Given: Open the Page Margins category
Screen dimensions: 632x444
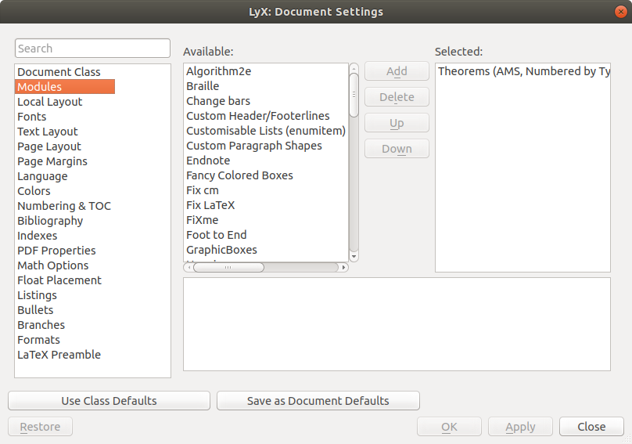Looking at the screenshot, I should (x=52, y=161).
